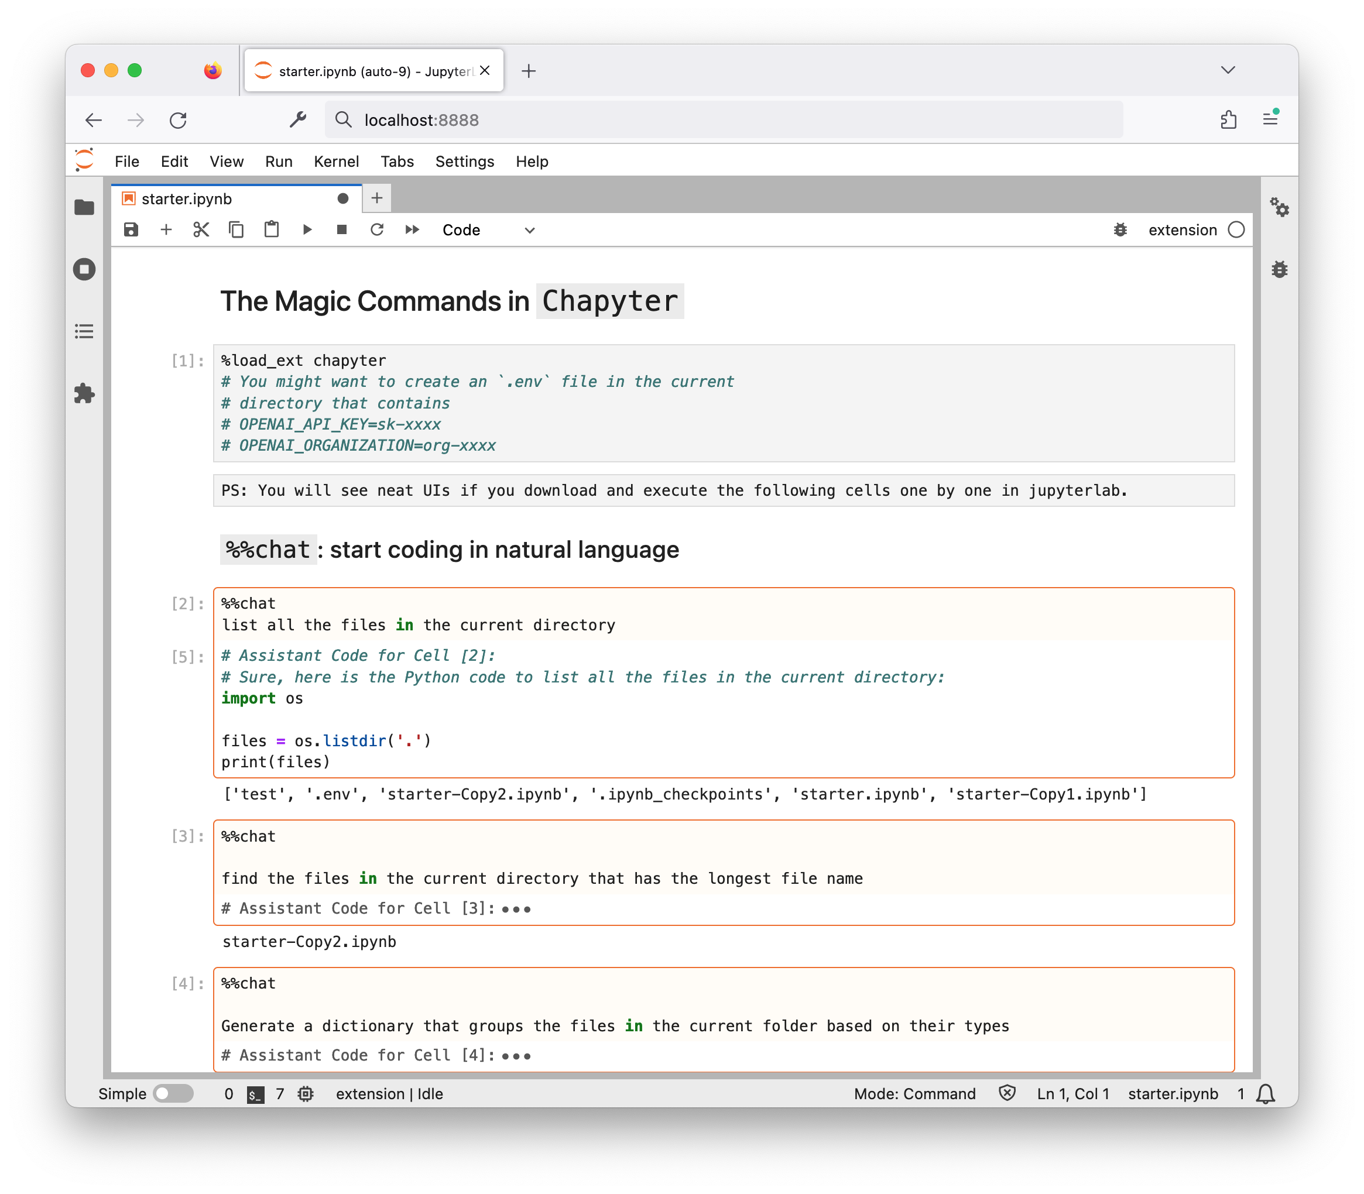Open browser extensions icon

click(x=1229, y=120)
